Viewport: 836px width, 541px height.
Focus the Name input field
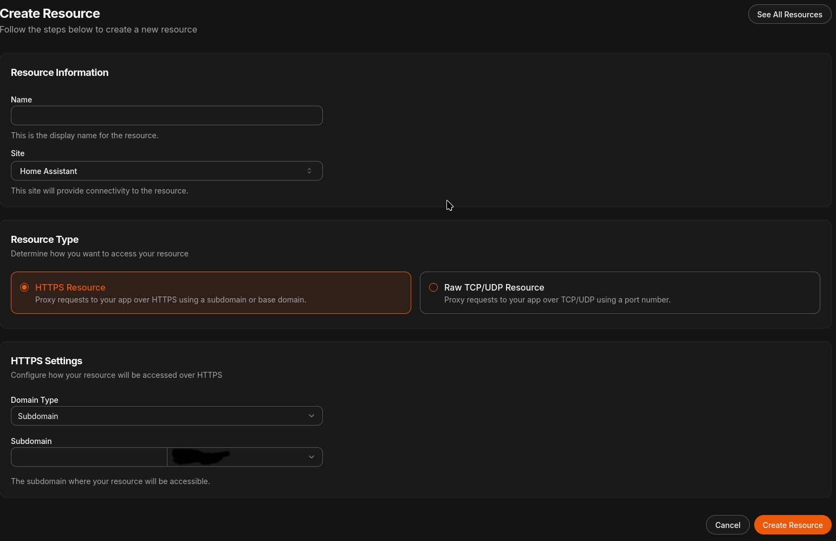[166, 115]
